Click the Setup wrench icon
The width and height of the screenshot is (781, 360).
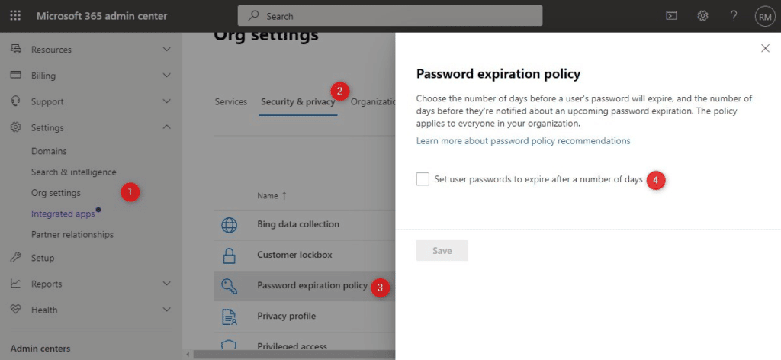click(x=16, y=258)
